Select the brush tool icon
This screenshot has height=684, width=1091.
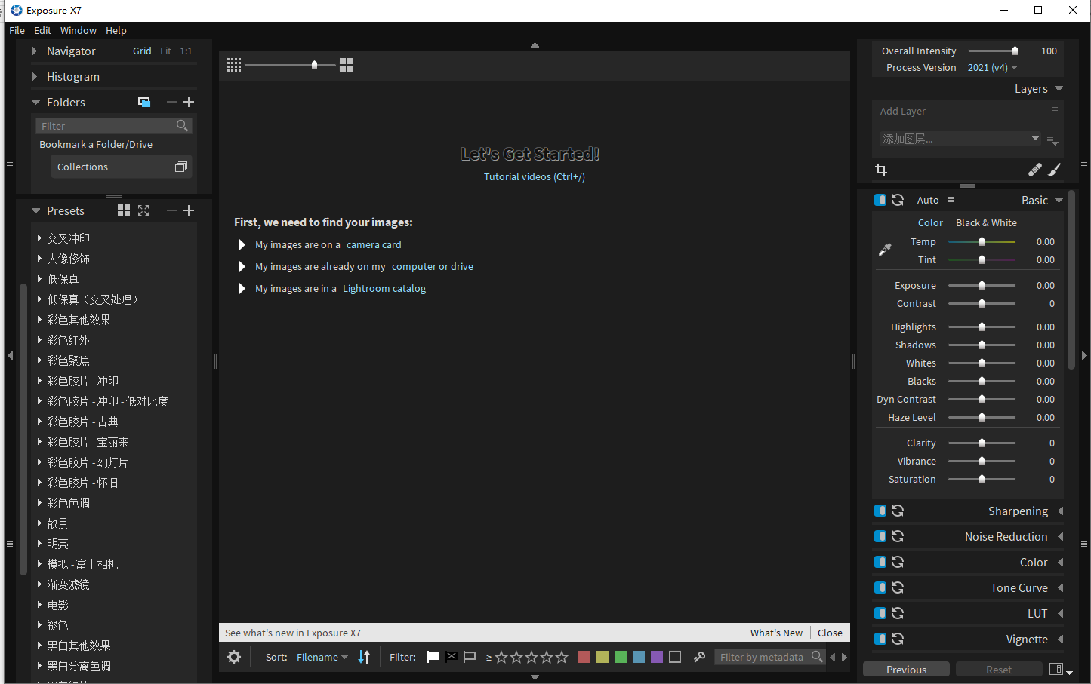(1055, 170)
